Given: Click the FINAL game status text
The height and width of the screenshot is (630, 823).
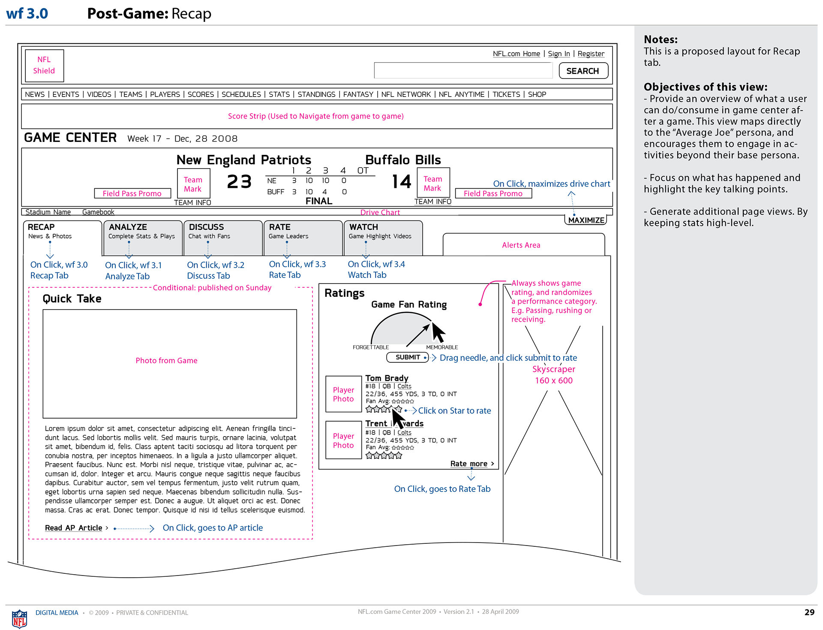Looking at the screenshot, I should pos(319,201).
